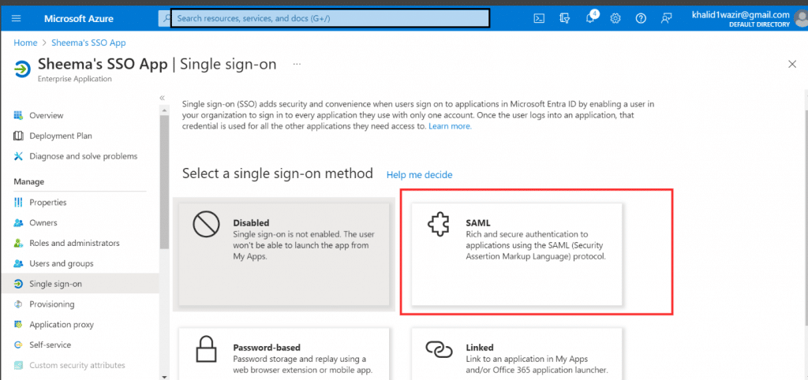Open the Learn more link
Screen dimensions: 808x380
click(x=450, y=125)
